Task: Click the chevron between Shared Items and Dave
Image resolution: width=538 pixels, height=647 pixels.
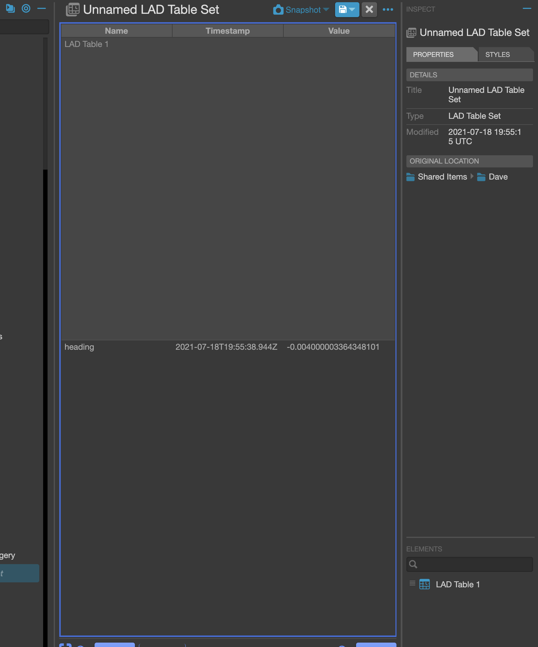Action: pyautogui.click(x=472, y=177)
